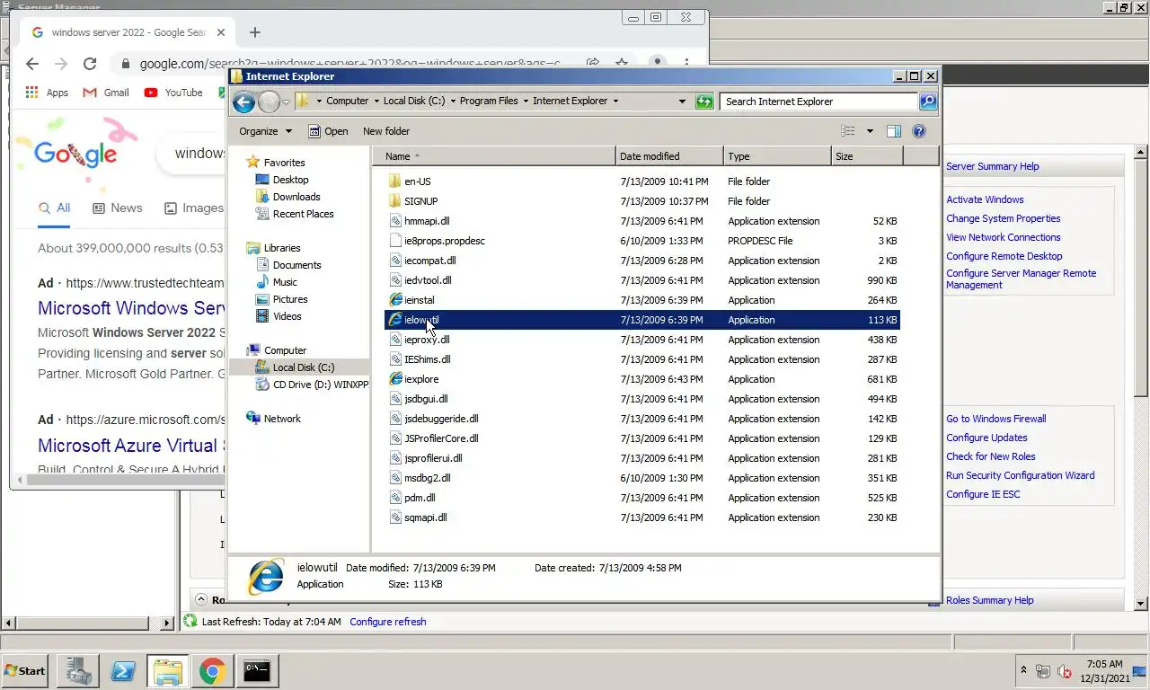Expand the Computer breadcrumb arrow

(x=376, y=101)
